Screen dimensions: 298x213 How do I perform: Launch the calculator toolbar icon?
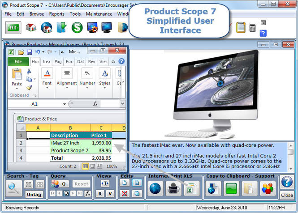pos(252,28)
